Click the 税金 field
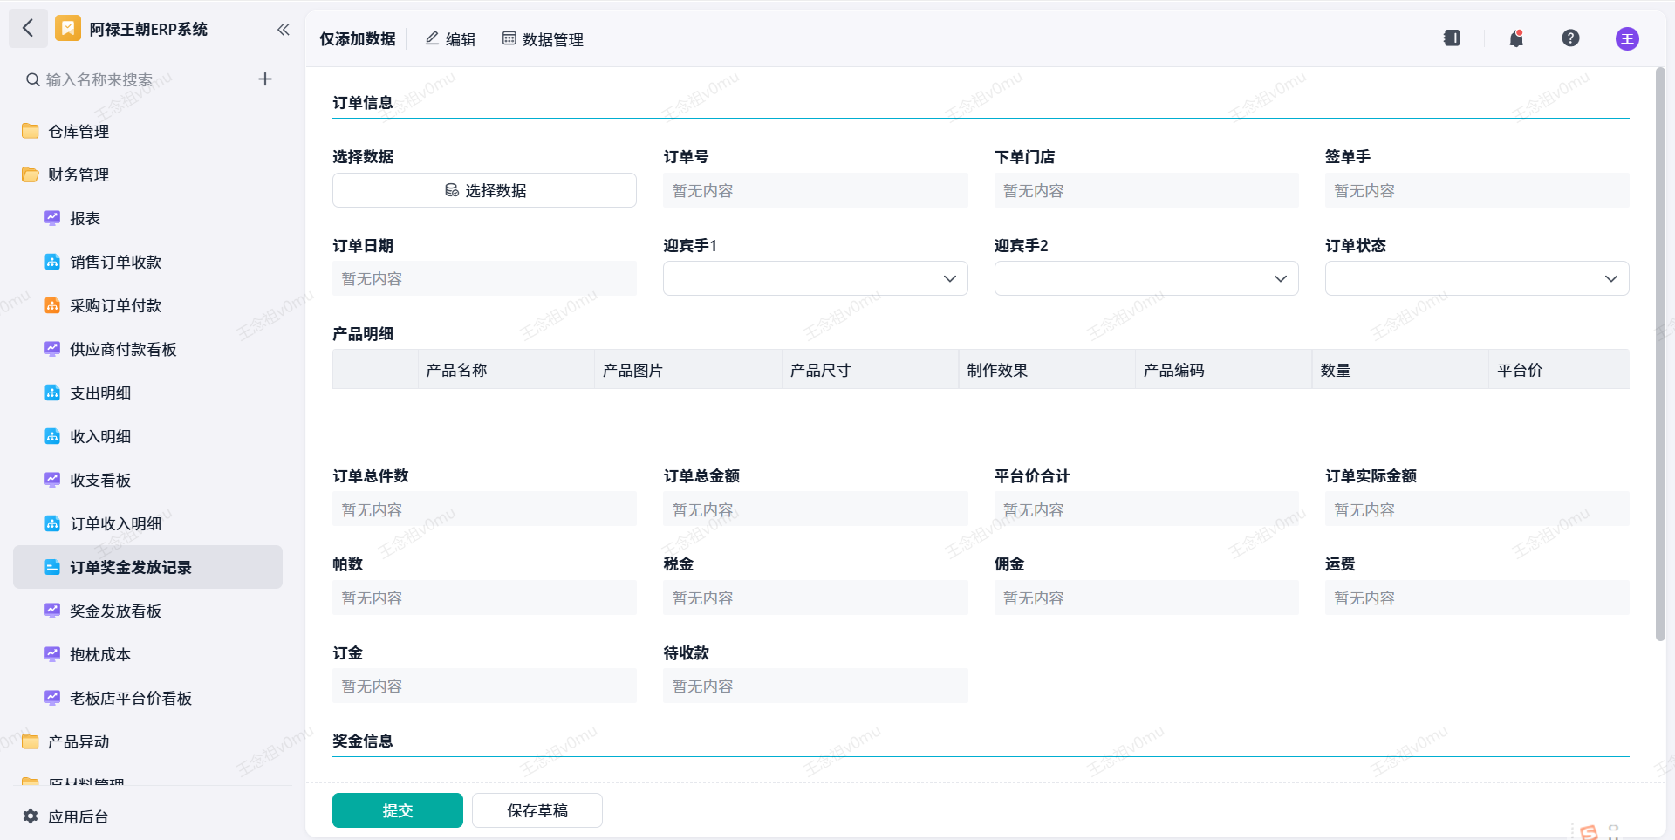 pos(815,598)
